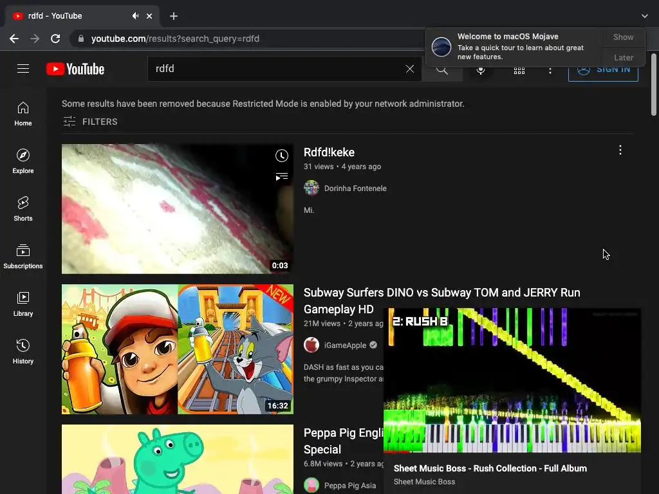
Task: Open the FILTERS options
Action: pyautogui.click(x=90, y=122)
